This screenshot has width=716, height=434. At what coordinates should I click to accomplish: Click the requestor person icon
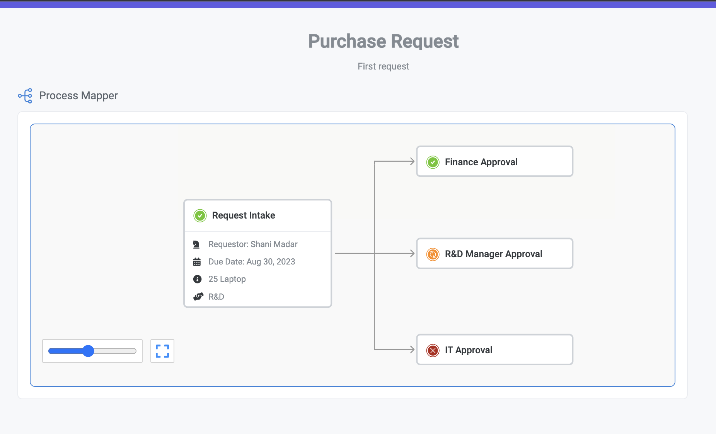[x=197, y=244]
